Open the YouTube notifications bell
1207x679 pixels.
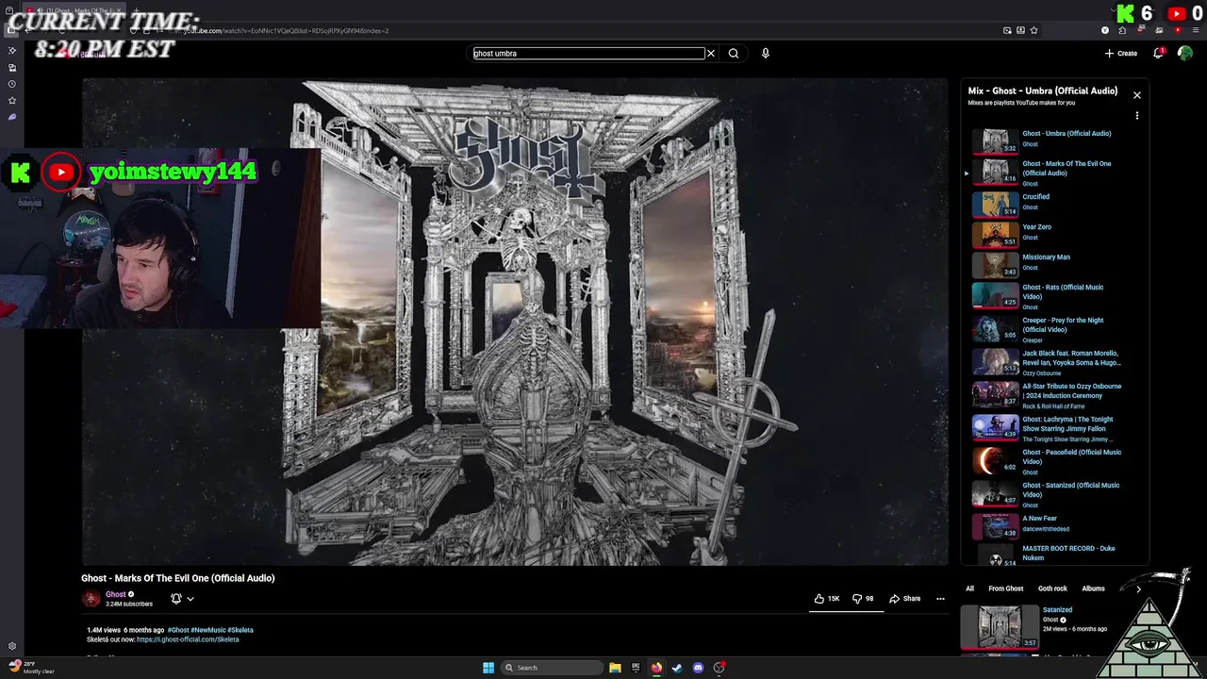tap(1159, 54)
